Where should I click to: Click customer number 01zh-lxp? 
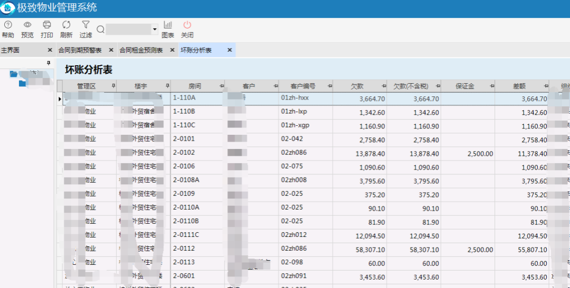pyautogui.click(x=294, y=111)
